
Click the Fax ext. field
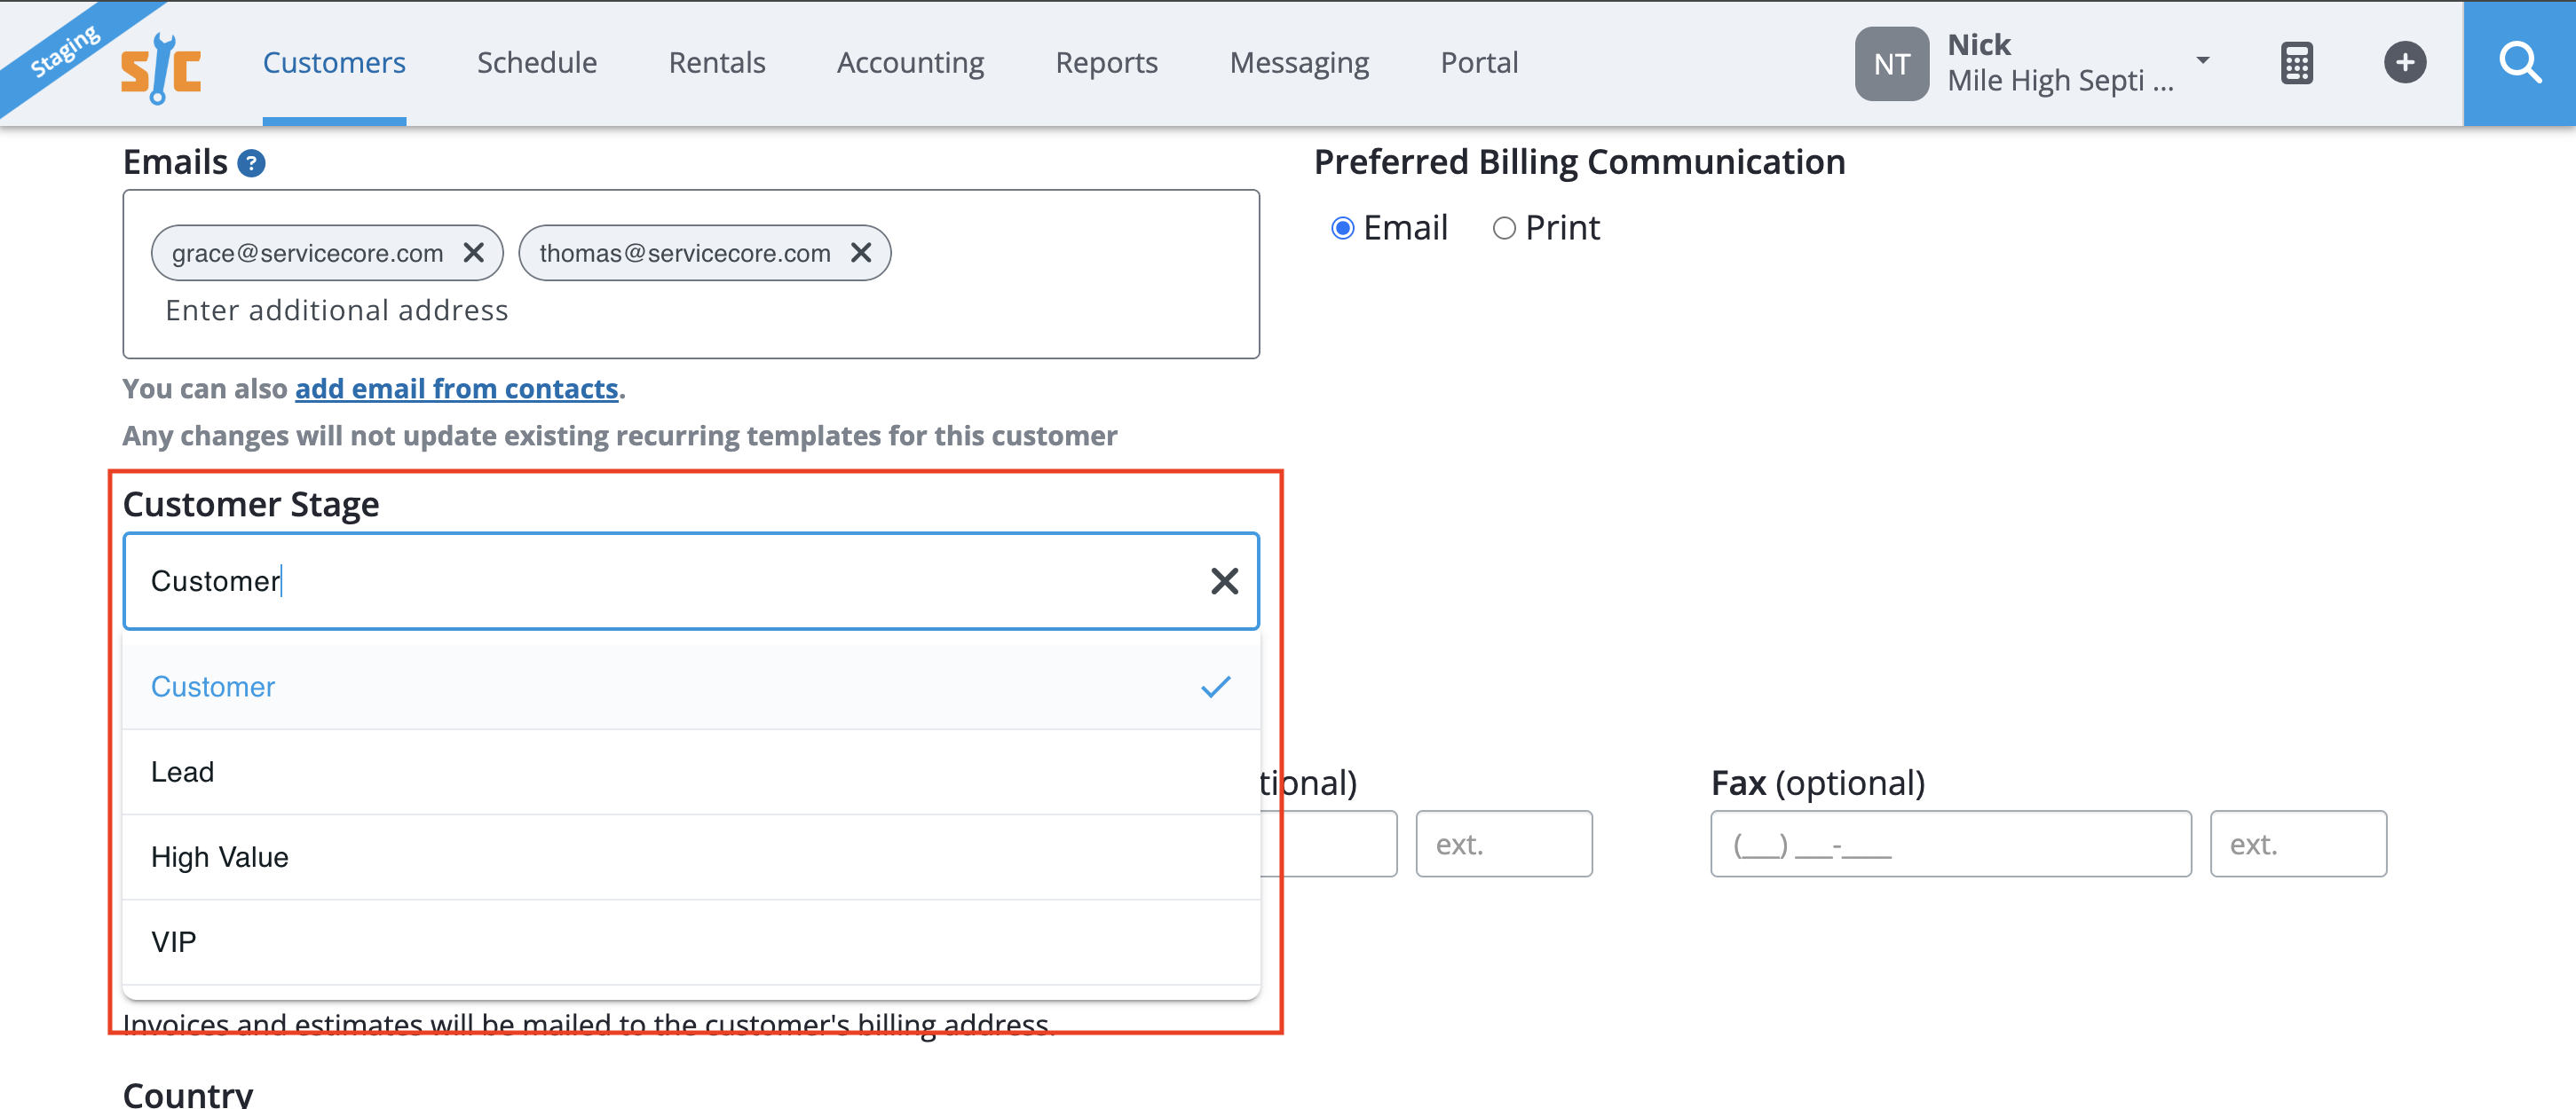[x=2298, y=845]
